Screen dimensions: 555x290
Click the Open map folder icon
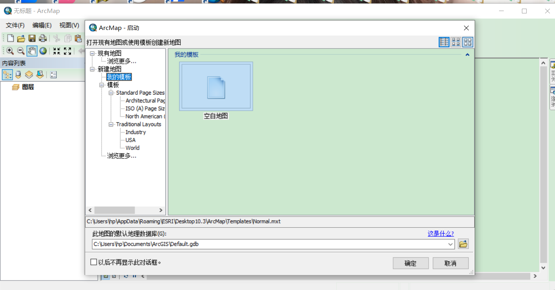(x=21, y=38)
